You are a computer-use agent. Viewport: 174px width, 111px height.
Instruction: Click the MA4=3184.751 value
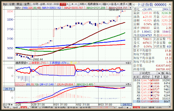[118, 8]
